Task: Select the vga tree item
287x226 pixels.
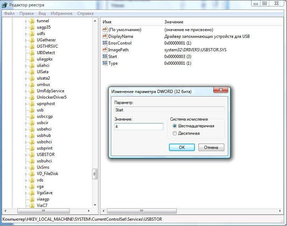Action: click(x=40, y=186)
